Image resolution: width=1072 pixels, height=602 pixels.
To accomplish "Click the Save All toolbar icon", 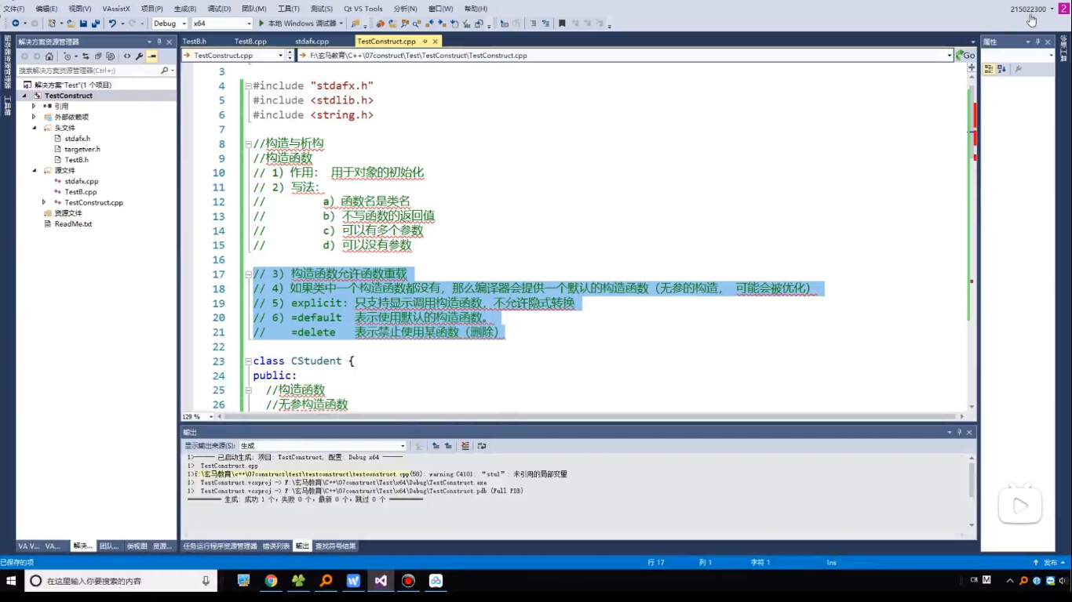I will tap(95, 24).
